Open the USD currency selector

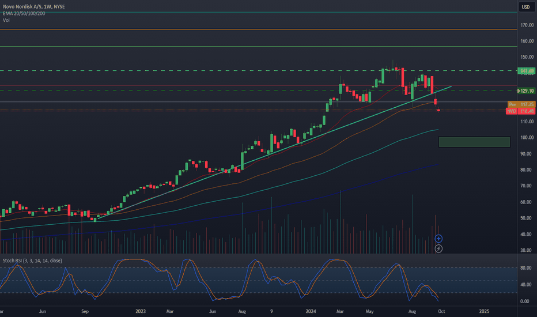[525, 7]
